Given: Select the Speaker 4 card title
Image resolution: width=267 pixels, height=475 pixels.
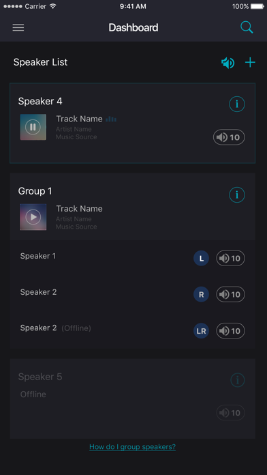Looking at the screenshot, I should (x=40, y=101).
